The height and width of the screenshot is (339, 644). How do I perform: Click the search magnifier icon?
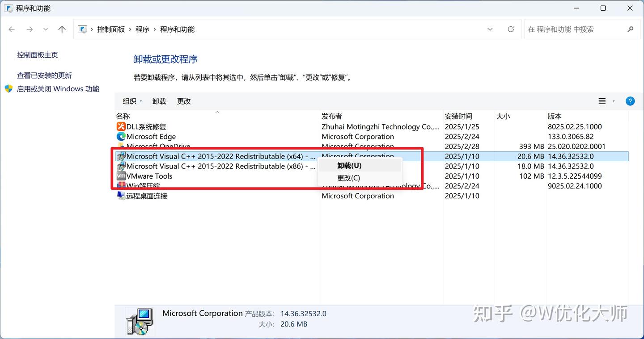(x=631, y=29)
